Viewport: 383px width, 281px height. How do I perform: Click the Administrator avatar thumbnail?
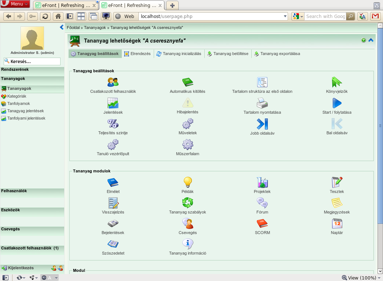click(32, 38)
